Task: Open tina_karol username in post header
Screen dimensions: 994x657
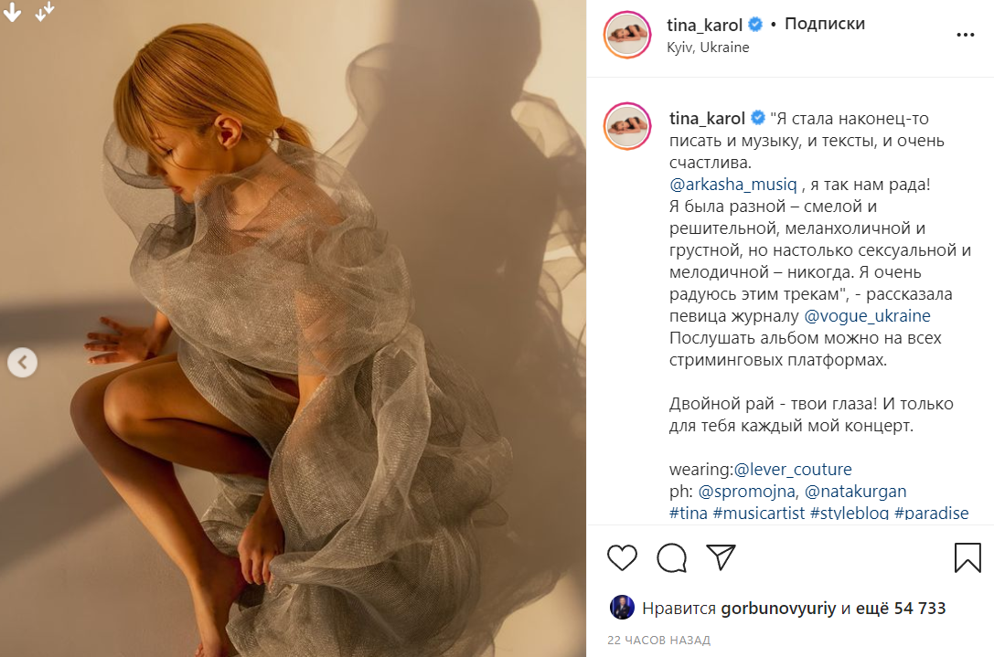Action: tap(704, 25)
